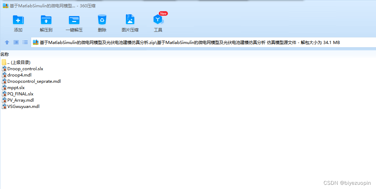
Task: Select file PV_Array.mdl
Action: [21, 100]
